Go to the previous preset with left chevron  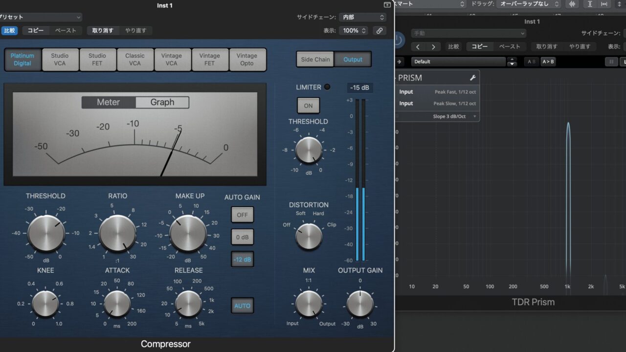[418, 47]
